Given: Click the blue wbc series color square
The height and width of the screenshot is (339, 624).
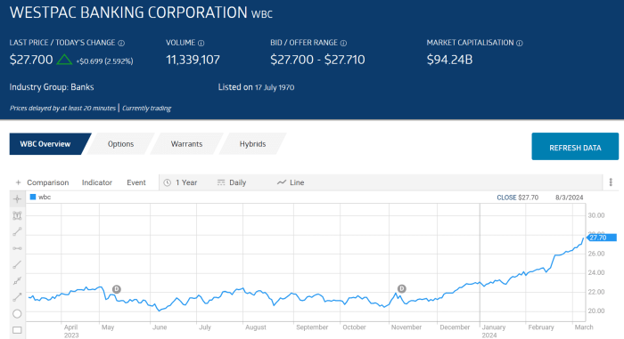Looking at the screenshot, I should coord(33,197).
